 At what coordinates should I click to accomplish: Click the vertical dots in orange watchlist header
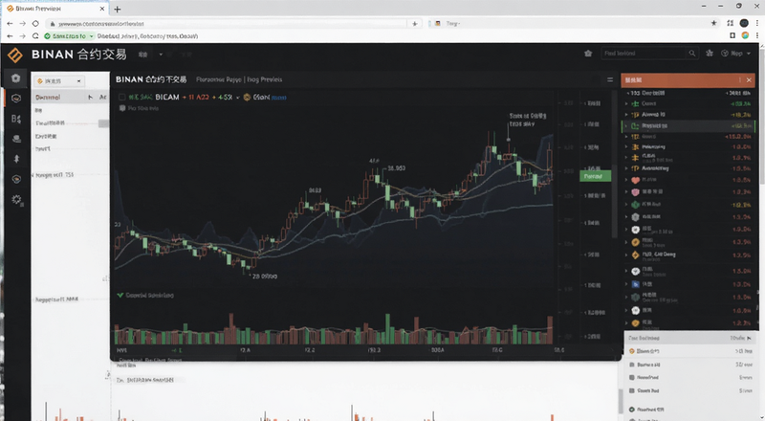[x=739, y=79]
